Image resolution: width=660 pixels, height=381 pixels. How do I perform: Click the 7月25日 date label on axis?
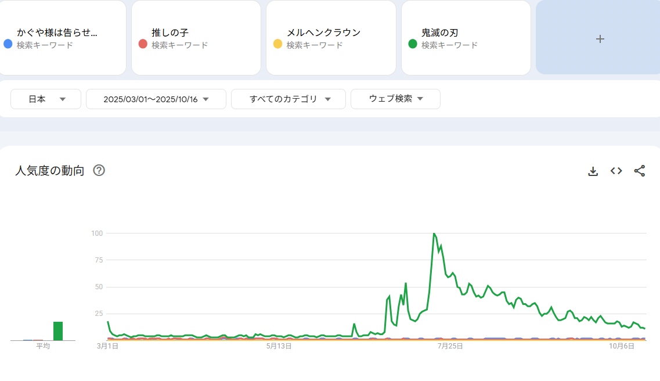(x=450, y=346)
